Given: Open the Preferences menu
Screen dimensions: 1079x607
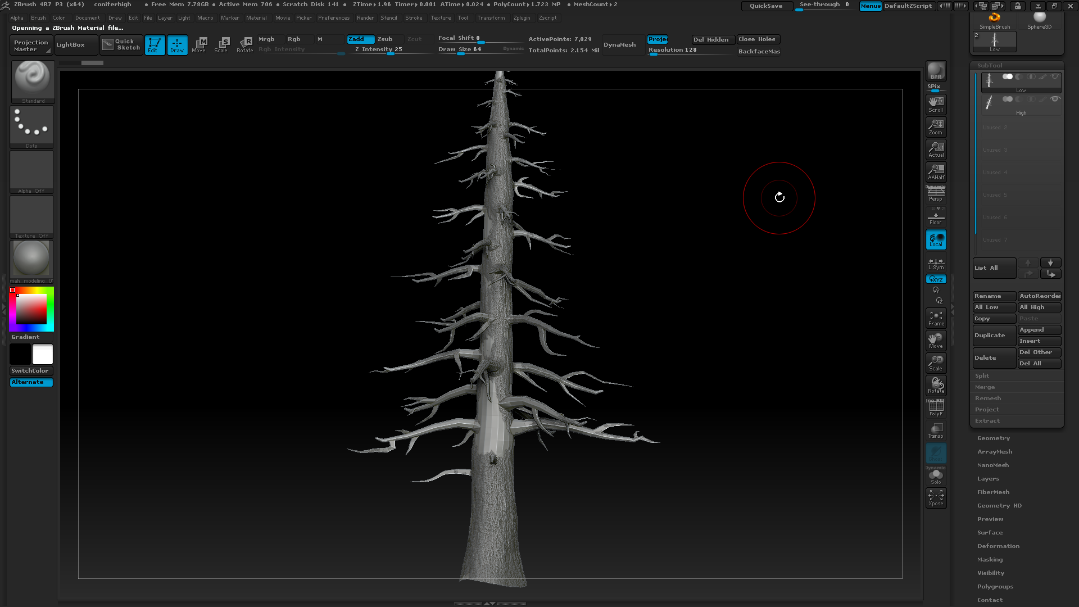Looking at the screenshot, I should (334, 18).
